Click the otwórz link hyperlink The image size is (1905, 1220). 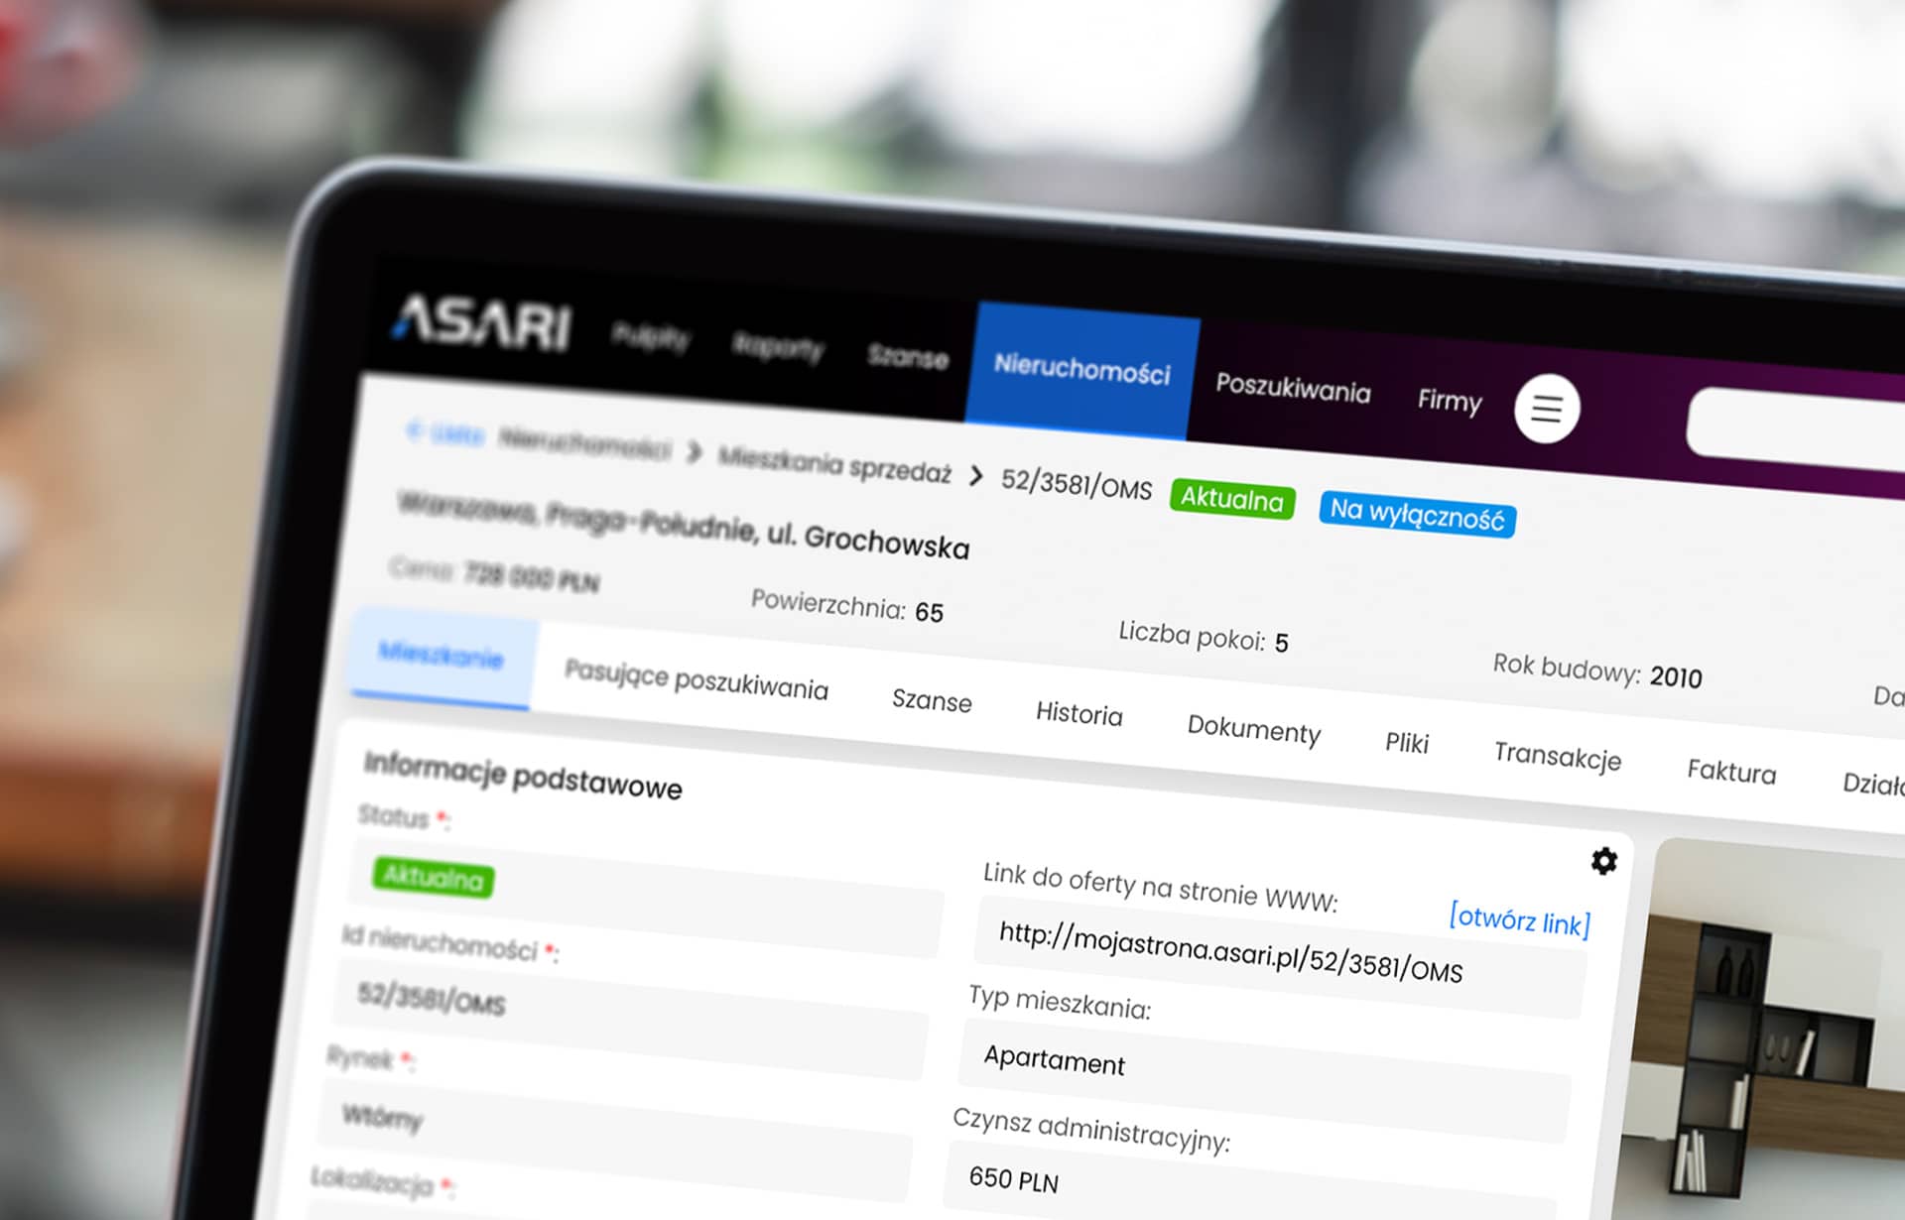[1519, 919]
